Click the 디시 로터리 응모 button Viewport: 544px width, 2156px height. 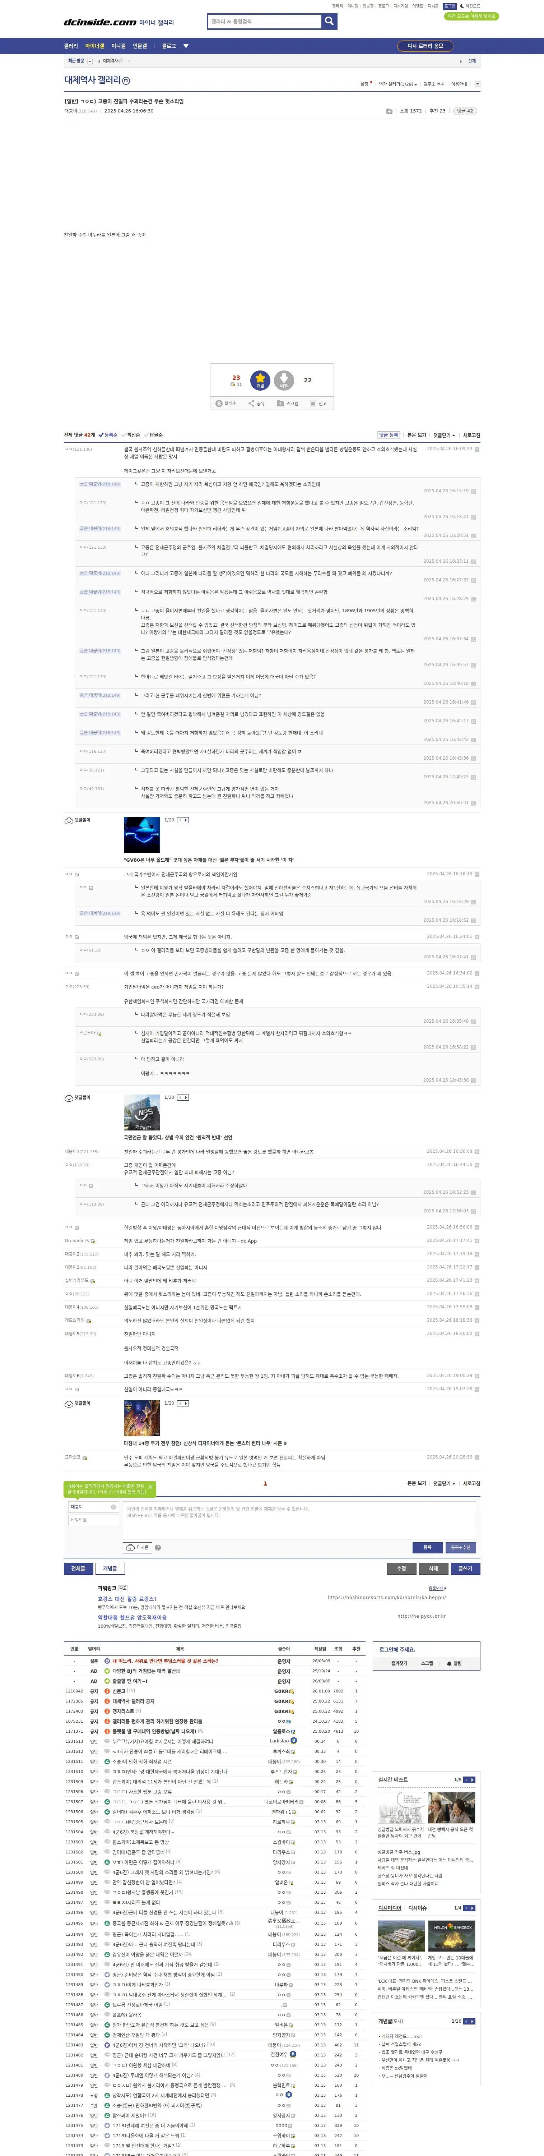coord(426,46)
